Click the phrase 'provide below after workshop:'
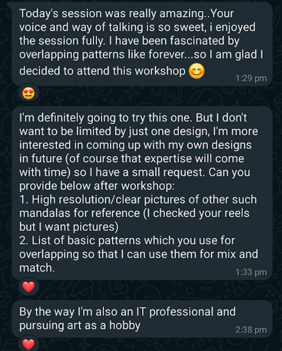 97,186
